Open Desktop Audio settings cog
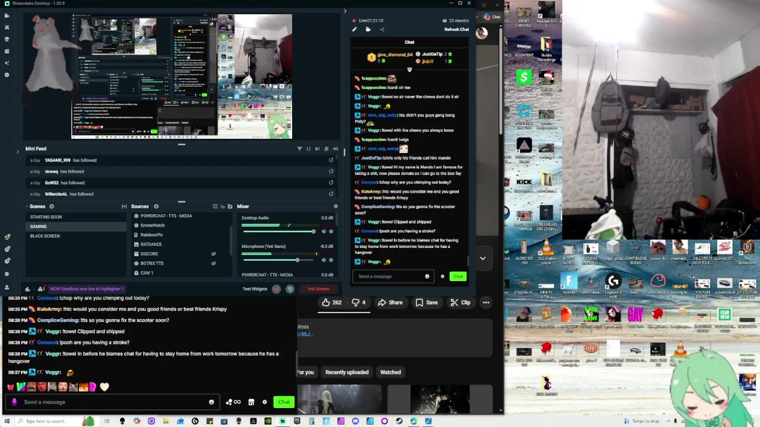 coord(331,231)
